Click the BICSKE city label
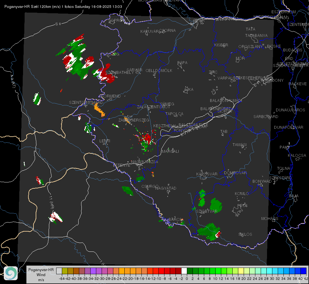The height and width of the screenshot is (284, 309). 274,46
